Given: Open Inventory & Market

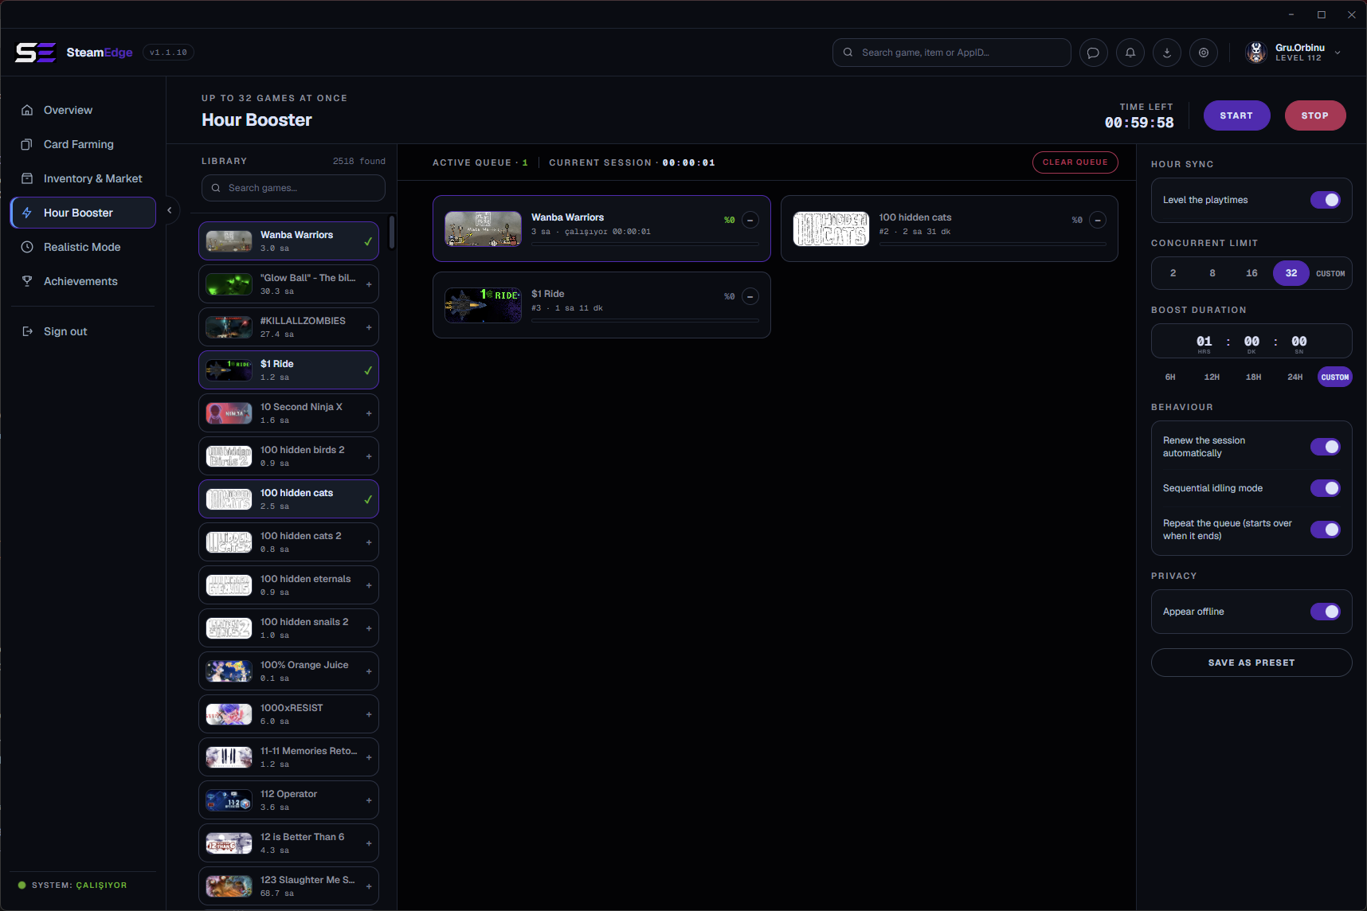Looking at the screenshot, I should tap(83, 178).
